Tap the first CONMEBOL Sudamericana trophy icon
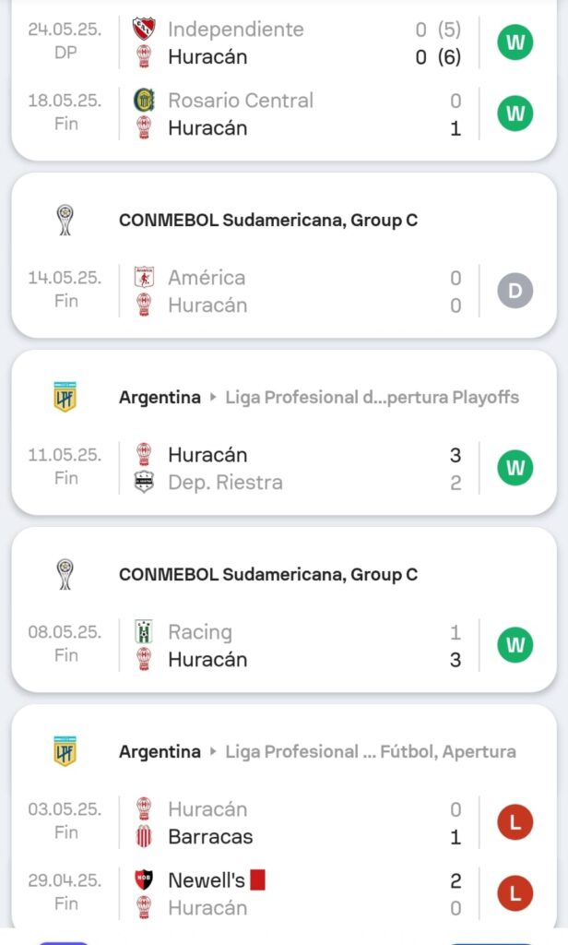The image size is (568, 945). (x=65, y=221)
